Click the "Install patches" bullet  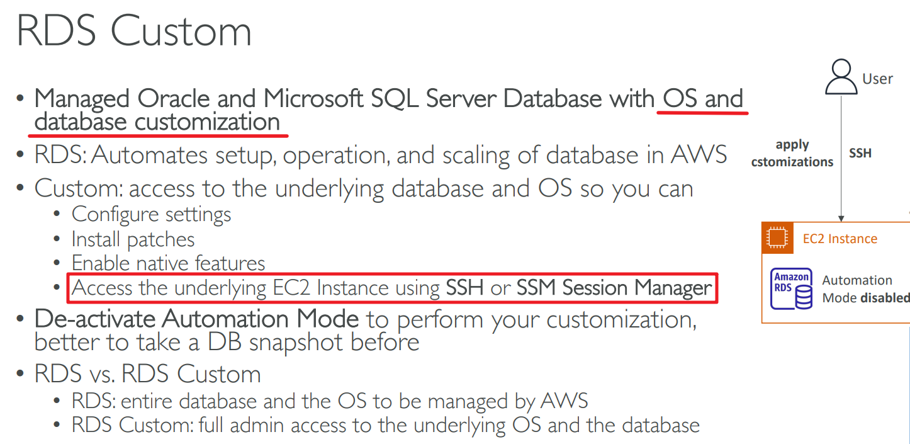[x=133, y=239]
